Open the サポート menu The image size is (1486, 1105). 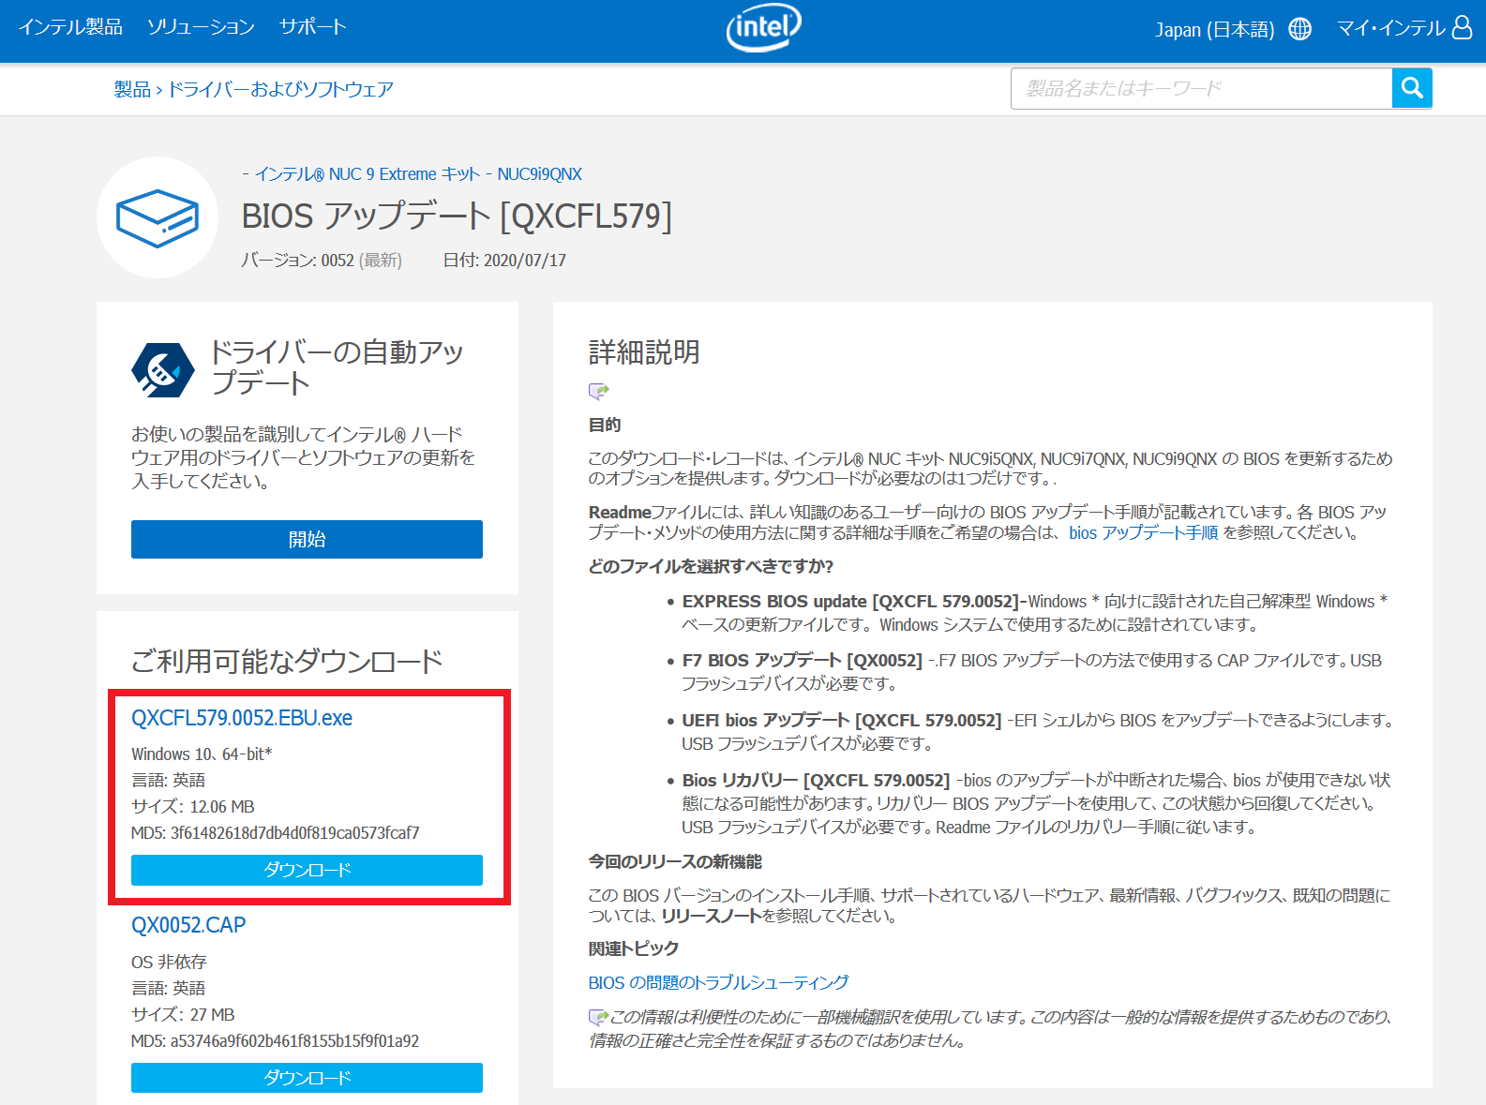[312, 27]
